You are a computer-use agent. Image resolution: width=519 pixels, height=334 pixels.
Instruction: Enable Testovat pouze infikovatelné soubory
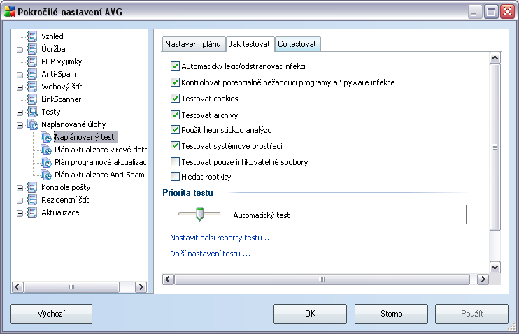[175, 161]
